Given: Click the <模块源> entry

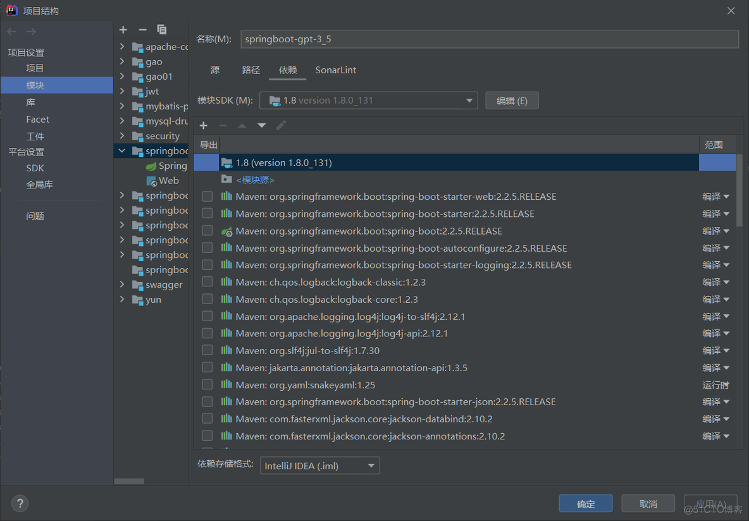Looking at the screenshot, I should click(255, 180).
